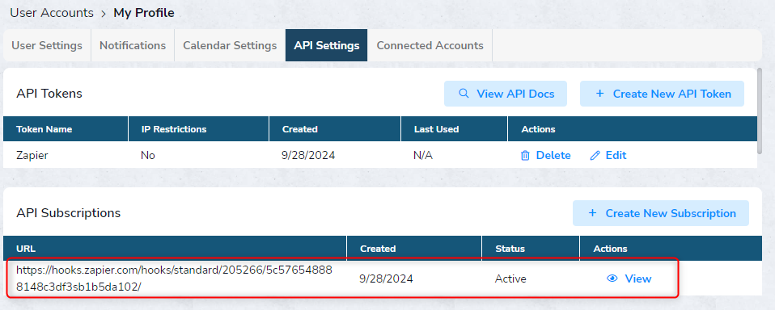This screenshot has height=310, width=775.
Task: Delete the Zapier API token
Action: (x=546, y=155)
